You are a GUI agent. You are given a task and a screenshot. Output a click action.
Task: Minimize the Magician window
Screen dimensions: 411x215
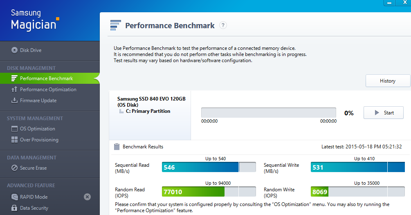tap(389, 2)
